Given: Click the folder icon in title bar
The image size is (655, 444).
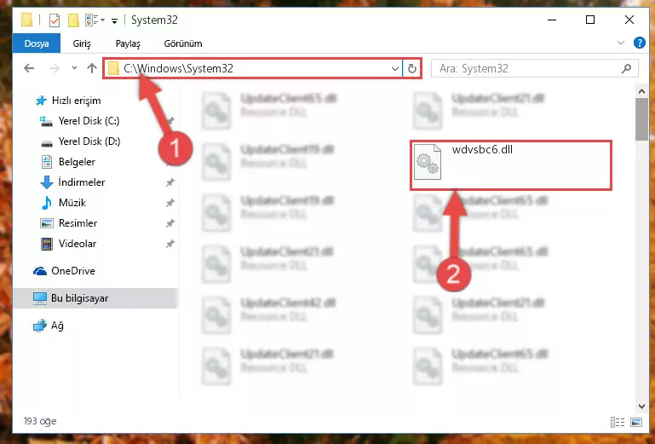Looking at the screenshot, I should pos(26,20).
